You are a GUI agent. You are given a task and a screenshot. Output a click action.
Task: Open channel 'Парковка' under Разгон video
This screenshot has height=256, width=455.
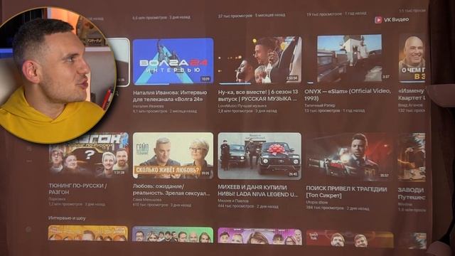click(57, 199)
